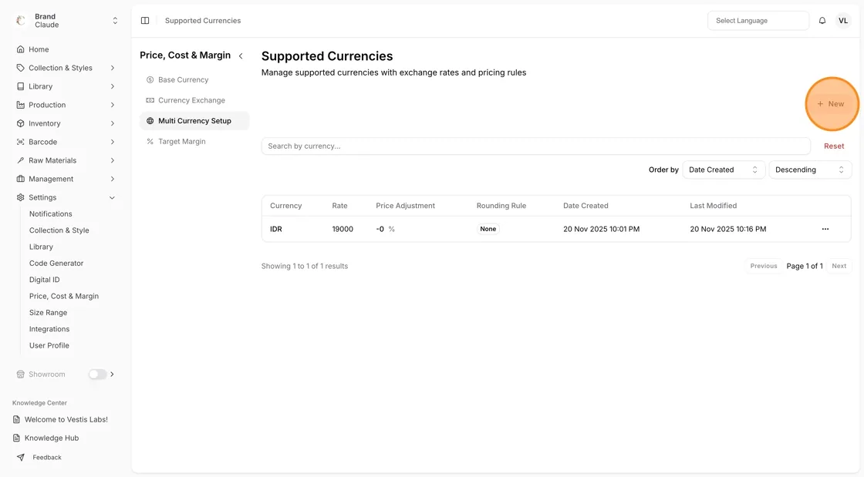Expand the Barcode submenu chevron

point(113,142)
